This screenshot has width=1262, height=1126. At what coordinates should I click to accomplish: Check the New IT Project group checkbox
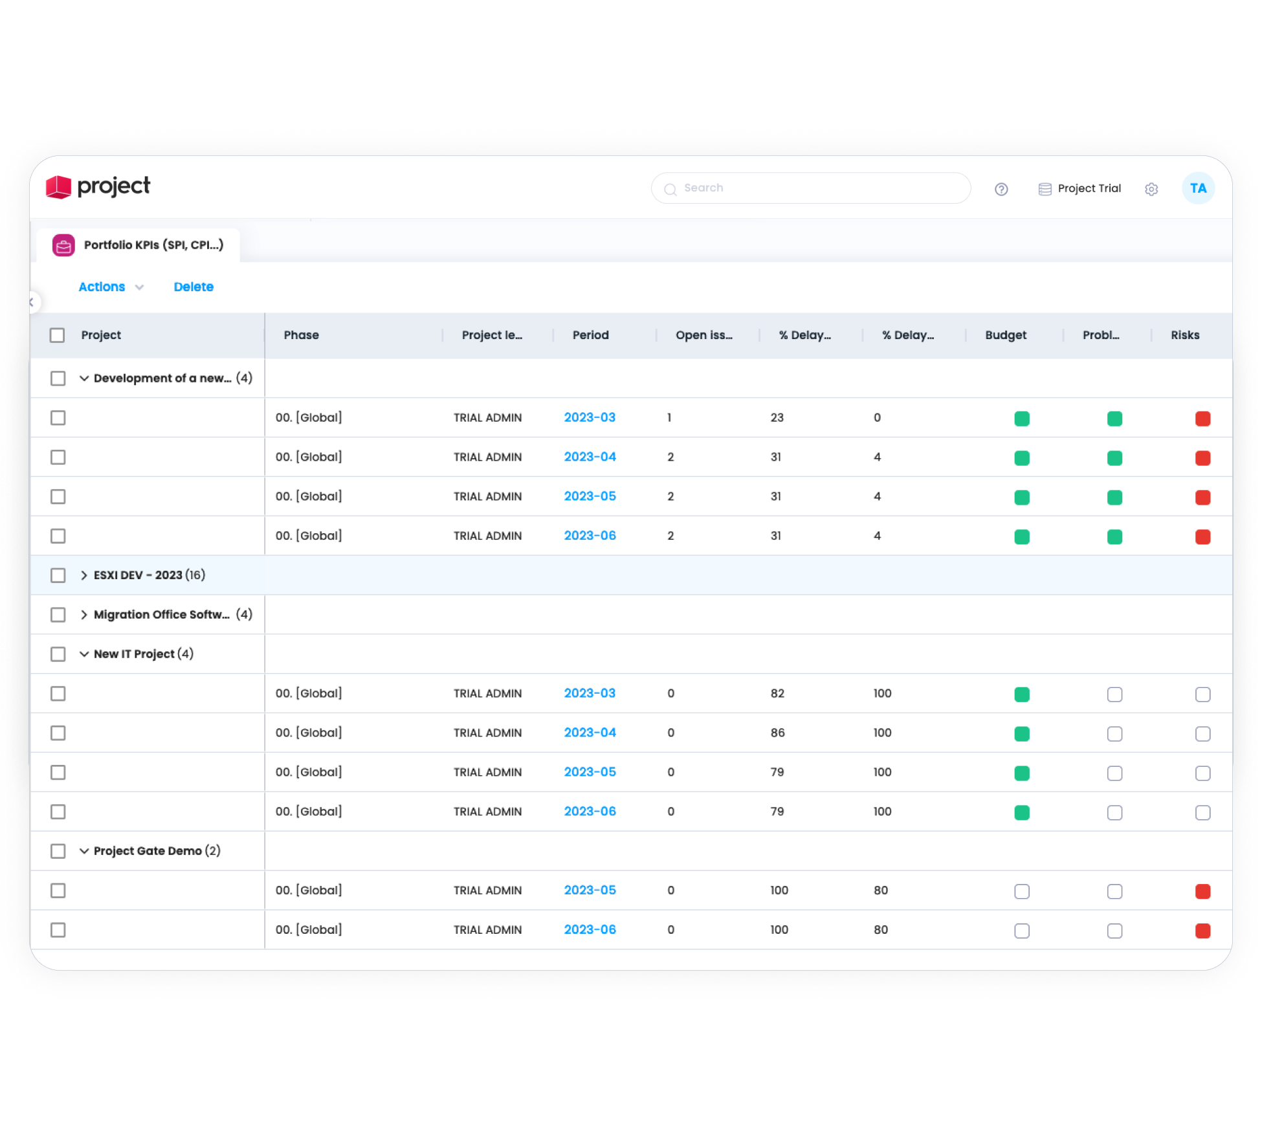tap(58, 654)
